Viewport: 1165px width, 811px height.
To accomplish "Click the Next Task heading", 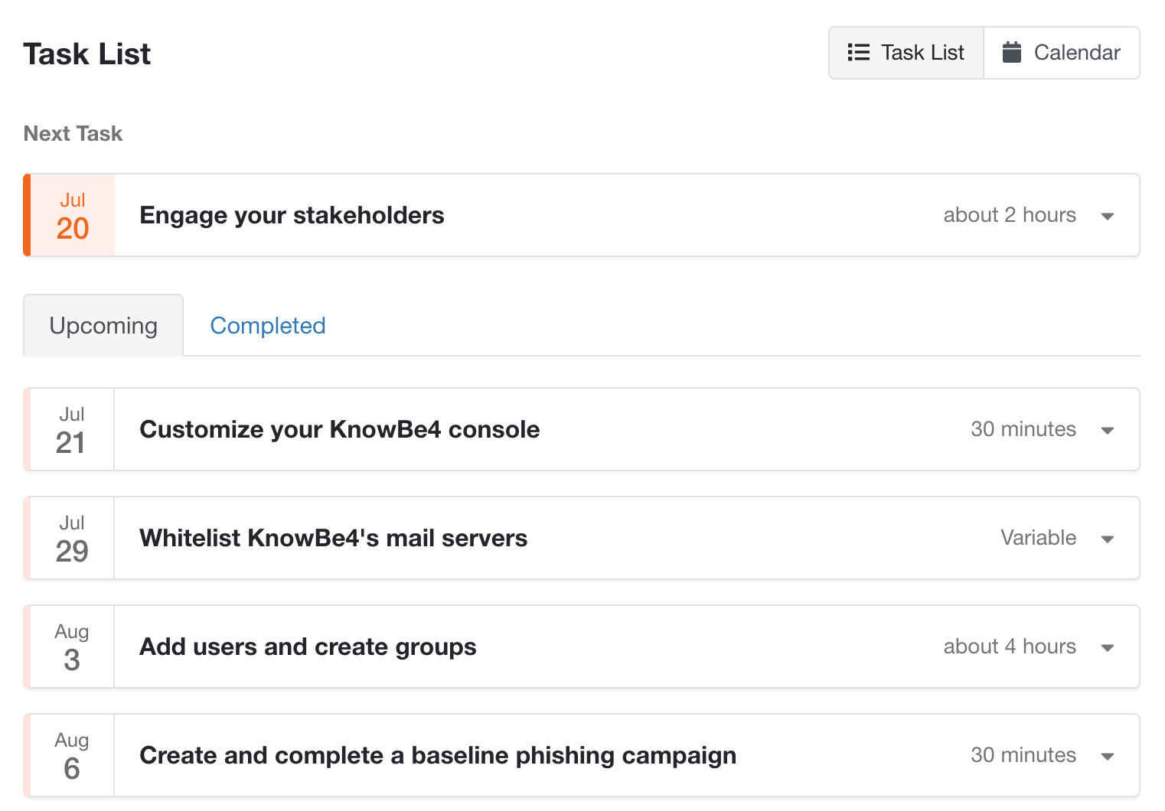I will 73,134.
